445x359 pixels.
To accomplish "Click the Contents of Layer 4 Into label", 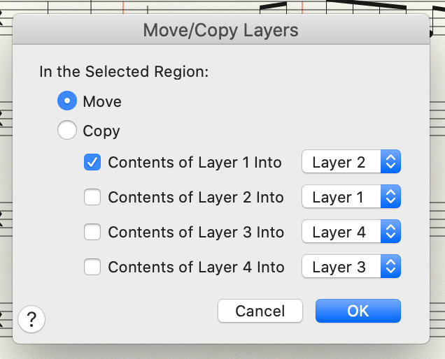I will point(197,268).
